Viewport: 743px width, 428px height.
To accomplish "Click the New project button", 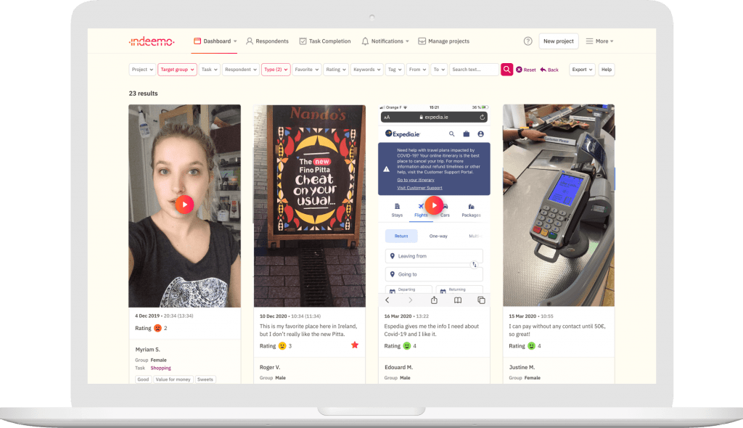I will (x=558, y=41).
